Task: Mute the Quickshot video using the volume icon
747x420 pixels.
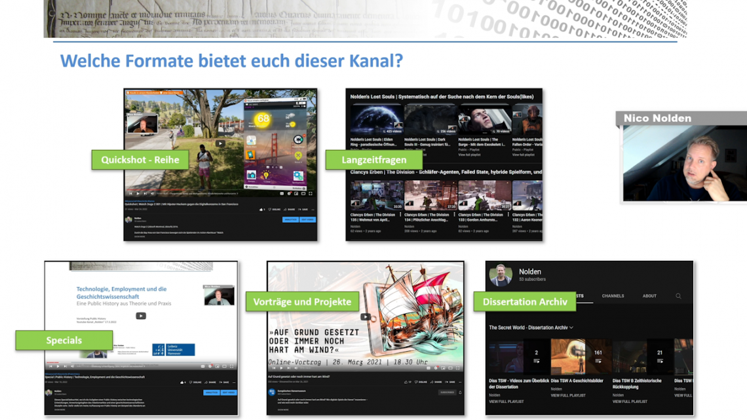Action: (153, 193)
